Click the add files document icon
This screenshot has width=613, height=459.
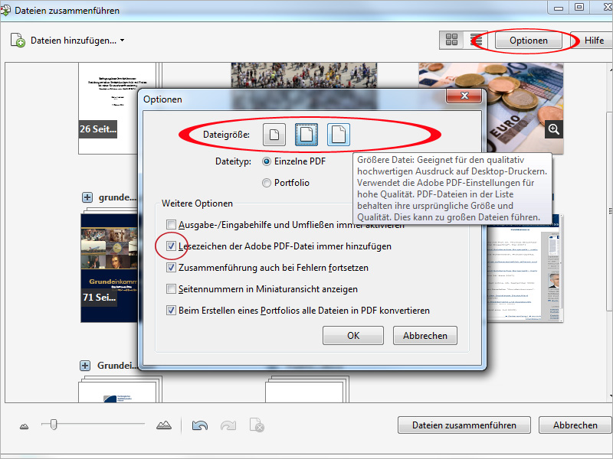pyautogui.click(x=18, y=41)
